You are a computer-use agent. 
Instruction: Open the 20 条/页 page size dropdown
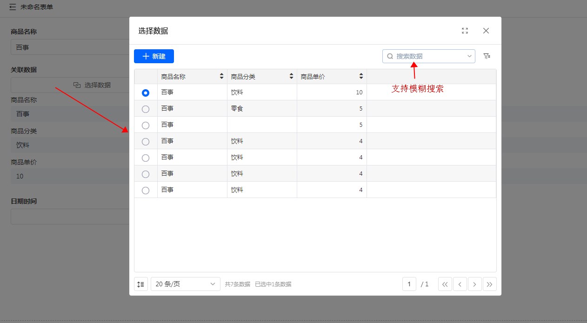pos(185,284)
